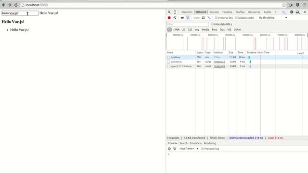Close the DevTools panel
Viewport: 308px width, 173px height.
tap(305, 12)
